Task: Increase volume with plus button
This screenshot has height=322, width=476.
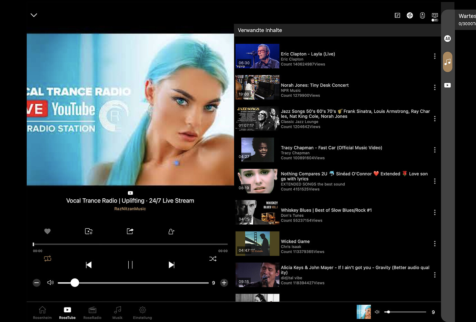Action: point(224,283)
